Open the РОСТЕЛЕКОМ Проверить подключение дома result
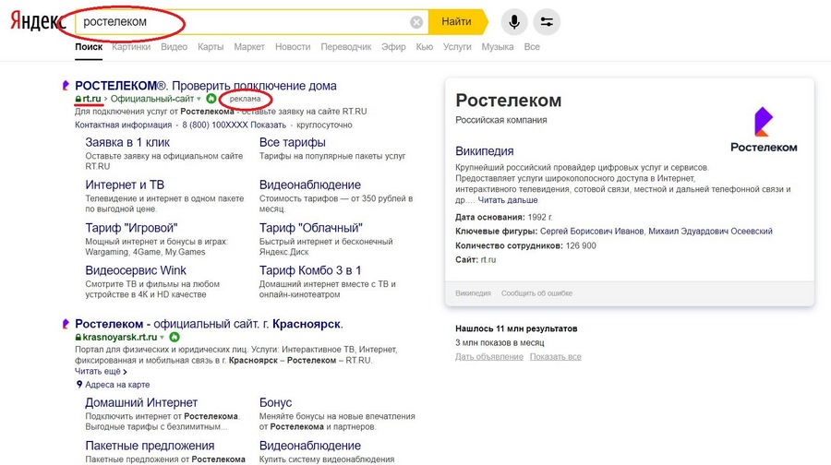 click(206, 85)
